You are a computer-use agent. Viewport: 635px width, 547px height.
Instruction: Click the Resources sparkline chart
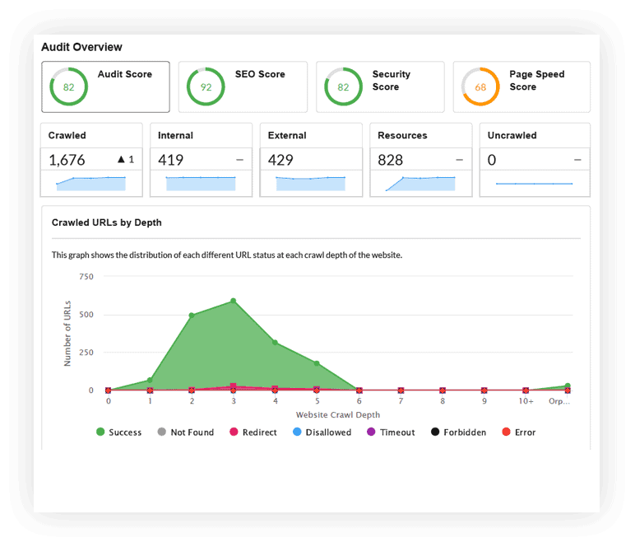(x=420, y=183)
